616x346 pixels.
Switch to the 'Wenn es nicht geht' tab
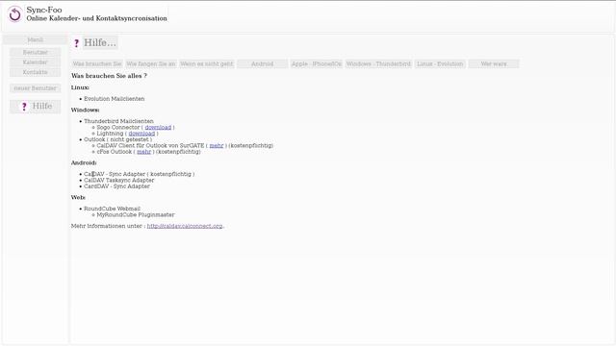207,63
